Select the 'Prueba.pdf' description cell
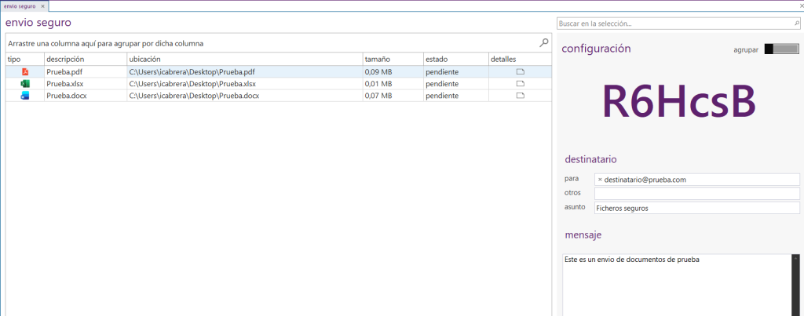The image size is (804, 316). 86,71
